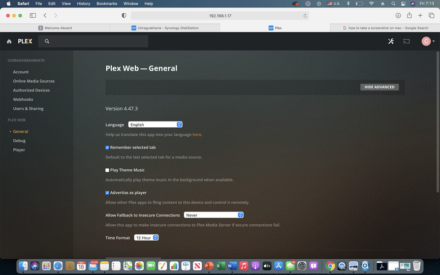Open the Time Format dropdown

(146, 238)
